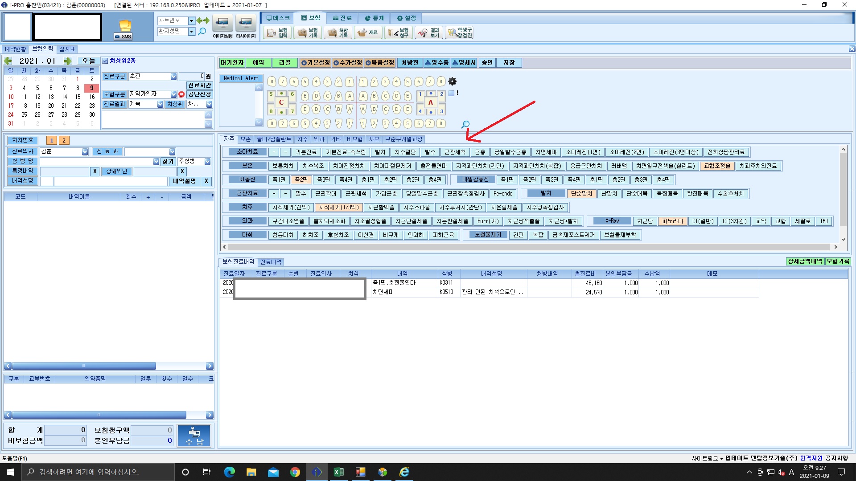
Task: Open 수가설정 fee settings
Action: [x=348, y=63]
